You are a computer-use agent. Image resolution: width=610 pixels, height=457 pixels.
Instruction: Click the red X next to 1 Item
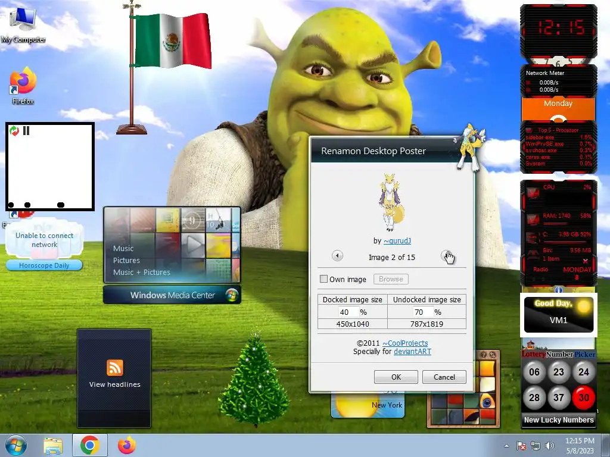[586, 261]
